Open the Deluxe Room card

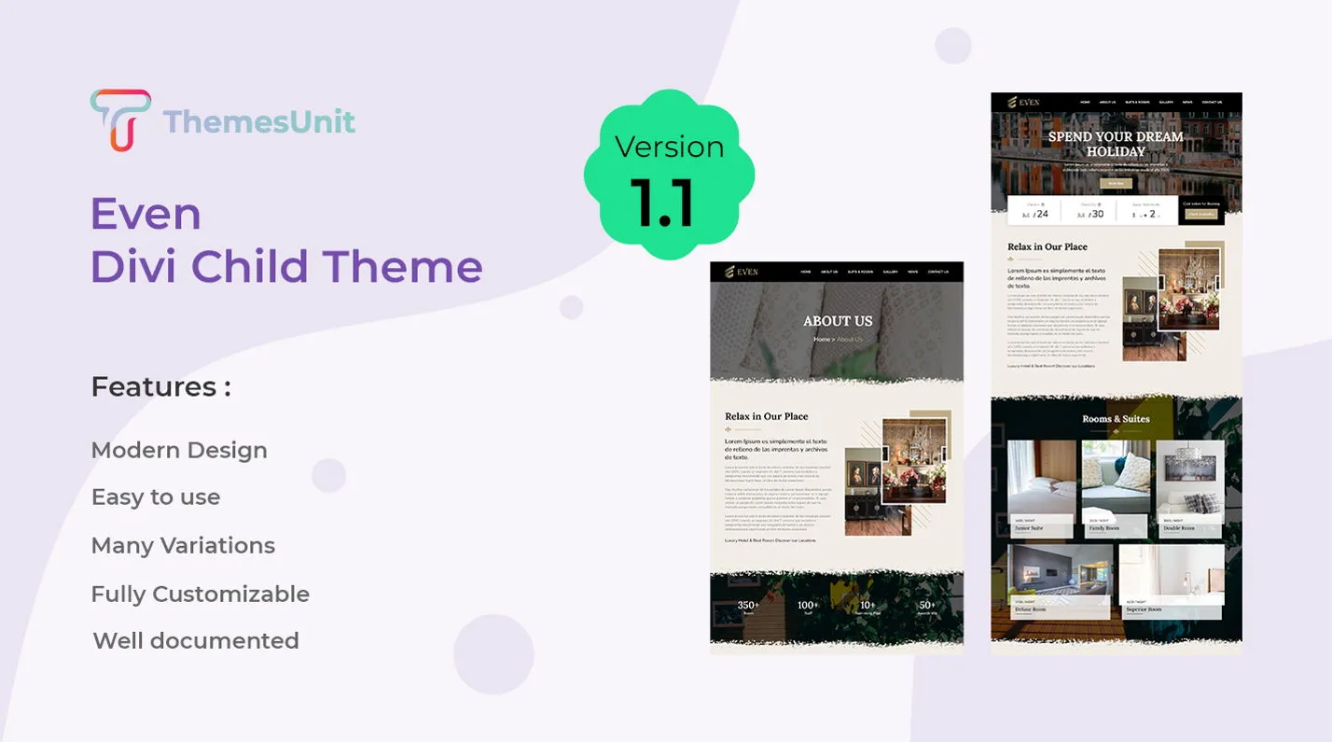[x=1060, y=582]
